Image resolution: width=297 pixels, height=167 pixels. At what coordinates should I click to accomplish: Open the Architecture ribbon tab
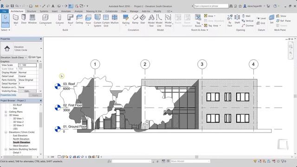pyautogui.click(x=17, y=11)
